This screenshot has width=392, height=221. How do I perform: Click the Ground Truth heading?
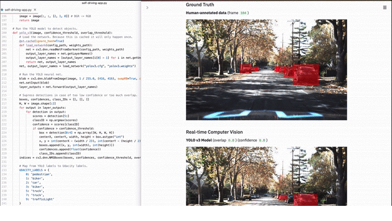coord(200,4)
